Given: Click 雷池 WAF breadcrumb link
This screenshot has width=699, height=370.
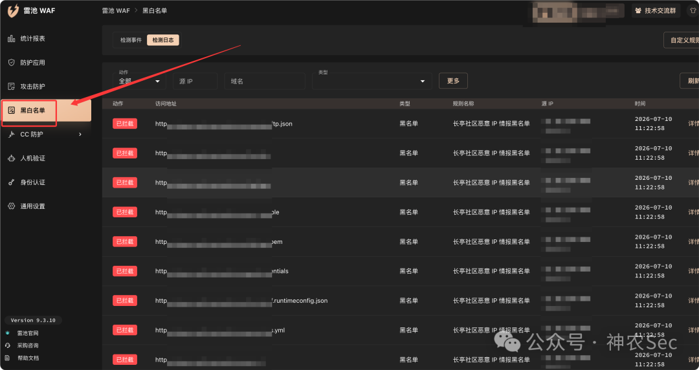Looking at the screenshot, I should 116,11.
